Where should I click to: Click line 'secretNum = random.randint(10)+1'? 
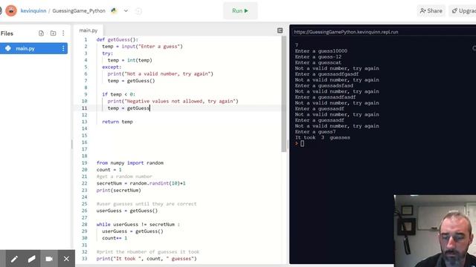click(x=141, y=183)
